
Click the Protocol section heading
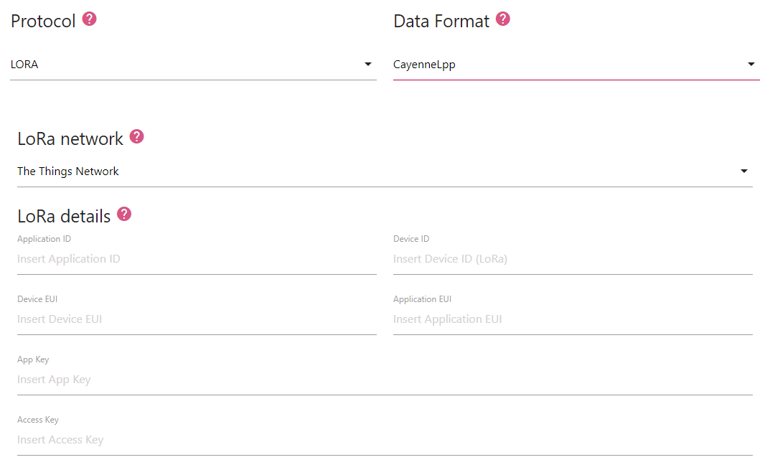43,22
